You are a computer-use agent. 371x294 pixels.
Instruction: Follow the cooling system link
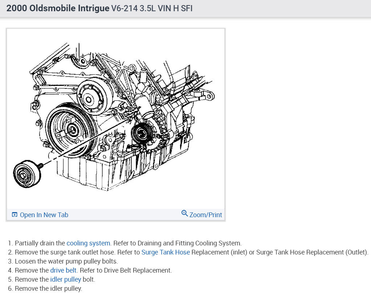[88, 243]
